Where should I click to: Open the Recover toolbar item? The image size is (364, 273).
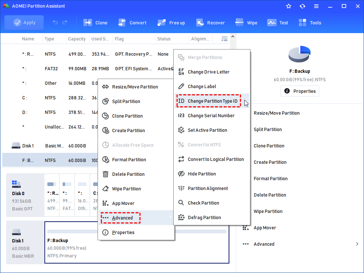210,23
